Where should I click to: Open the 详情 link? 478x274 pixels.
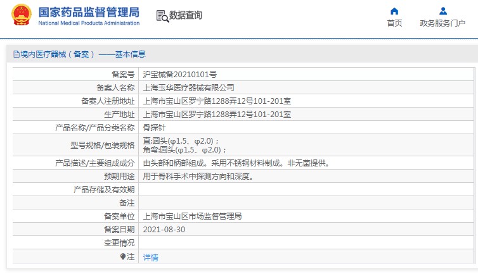point(151,258)
